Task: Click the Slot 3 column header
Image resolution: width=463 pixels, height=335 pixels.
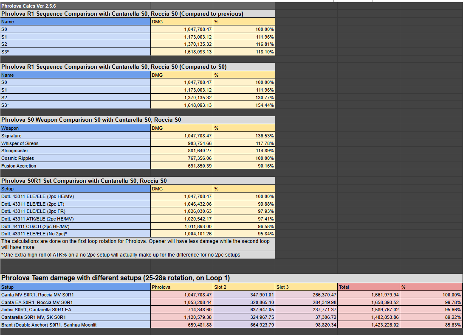Action: pos(307,287)
